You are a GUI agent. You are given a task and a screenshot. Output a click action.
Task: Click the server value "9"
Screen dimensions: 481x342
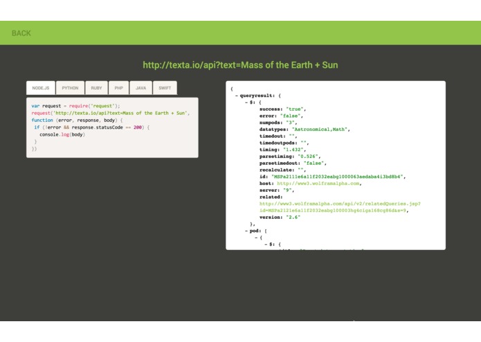(x=287, y=190)
